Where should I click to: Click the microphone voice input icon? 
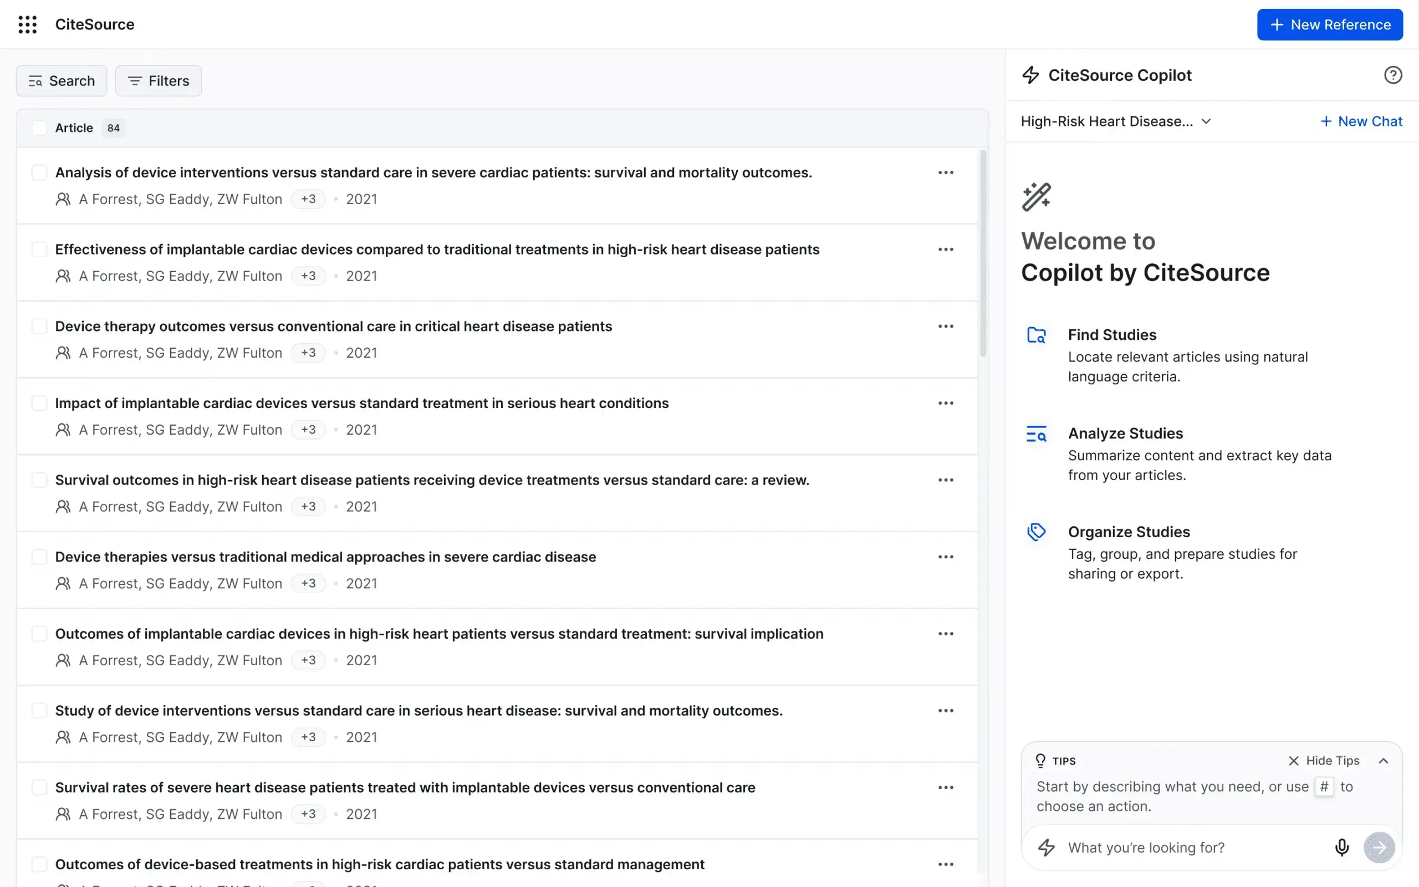tap(1341, 847)
